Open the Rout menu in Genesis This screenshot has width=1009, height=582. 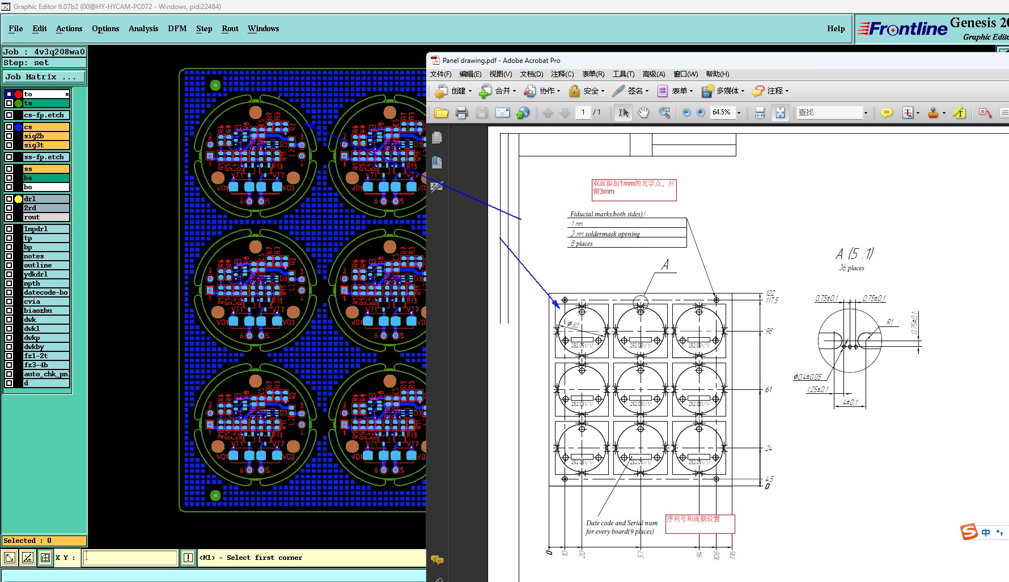coord(230,28)
